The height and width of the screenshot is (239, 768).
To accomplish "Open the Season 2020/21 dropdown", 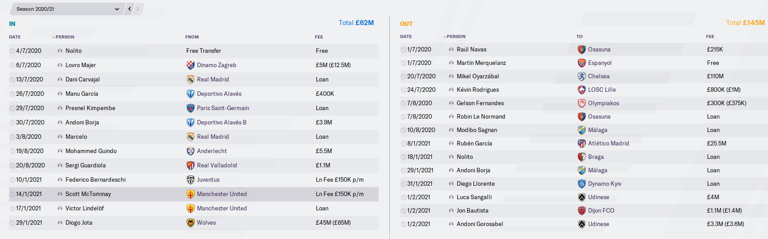I will 67,9.
